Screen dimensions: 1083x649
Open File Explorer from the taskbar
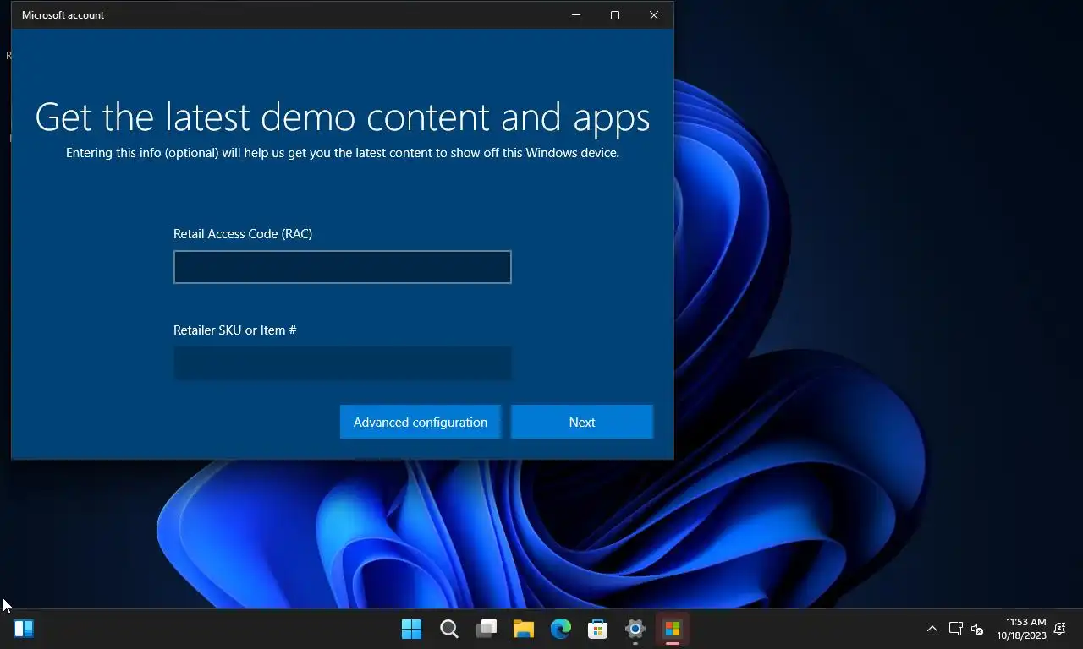[524, 629]
